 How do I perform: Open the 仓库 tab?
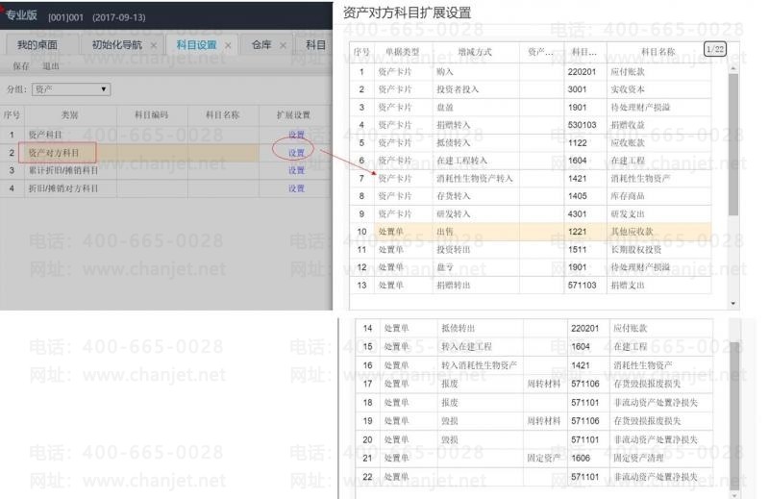[x=261, y=44]
